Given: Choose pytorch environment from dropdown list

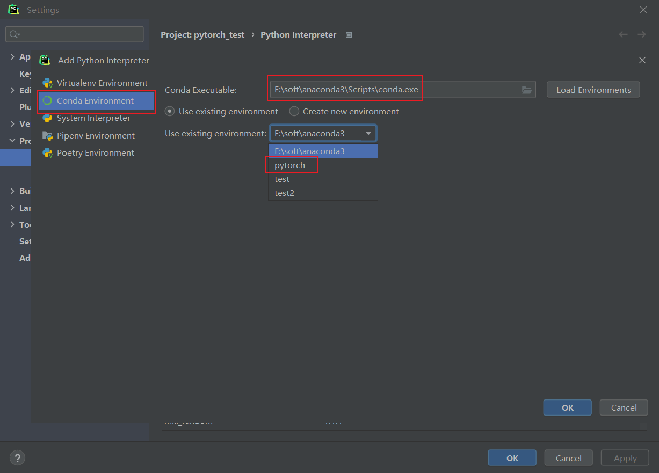Looking at the screenshot, I should [x=323, y=165].
